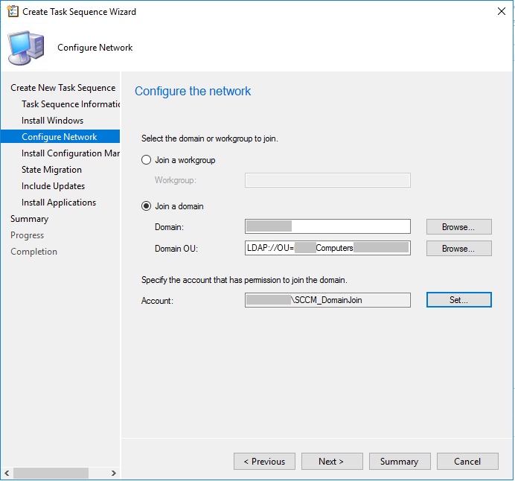Select the Join a domain option

click(x=146, y=206)
